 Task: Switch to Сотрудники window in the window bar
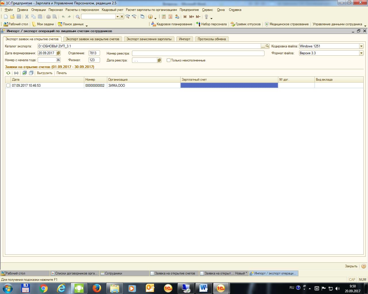click(124, 273)
